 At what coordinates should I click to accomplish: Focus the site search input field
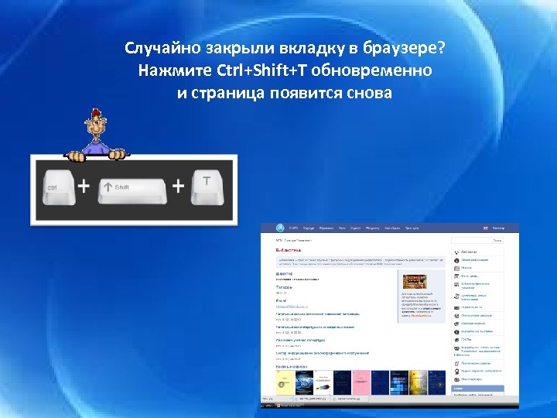(x=471, y=241)
